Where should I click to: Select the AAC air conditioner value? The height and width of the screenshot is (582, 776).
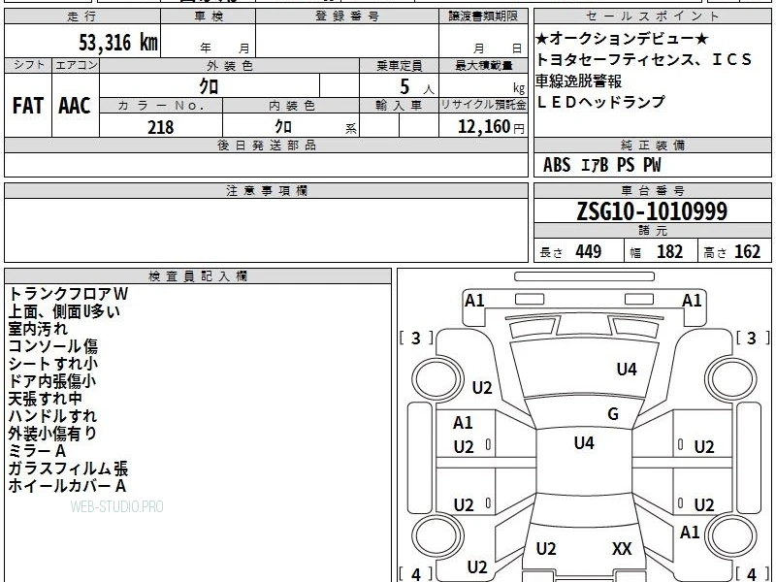75,106
